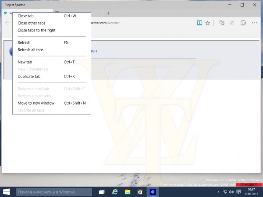263x197 pixels.
Task: Add page to favorites star icon
Action: [x=208, y=23]
